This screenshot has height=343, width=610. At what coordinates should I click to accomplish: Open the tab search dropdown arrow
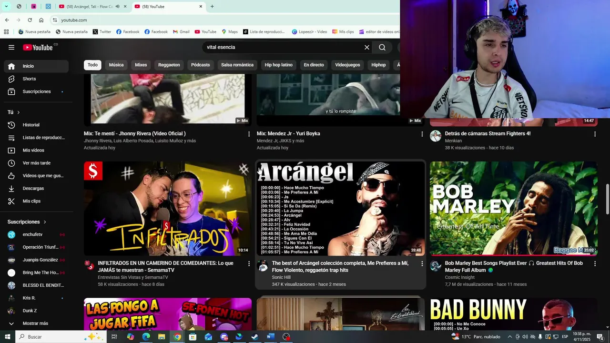[6, 7]
